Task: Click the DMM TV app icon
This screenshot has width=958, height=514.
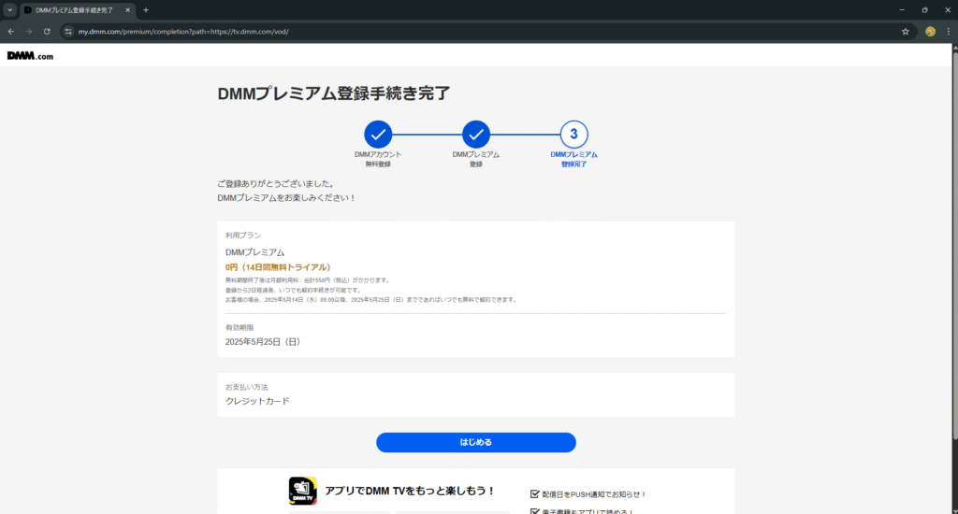Action: [x=302, y=491]
